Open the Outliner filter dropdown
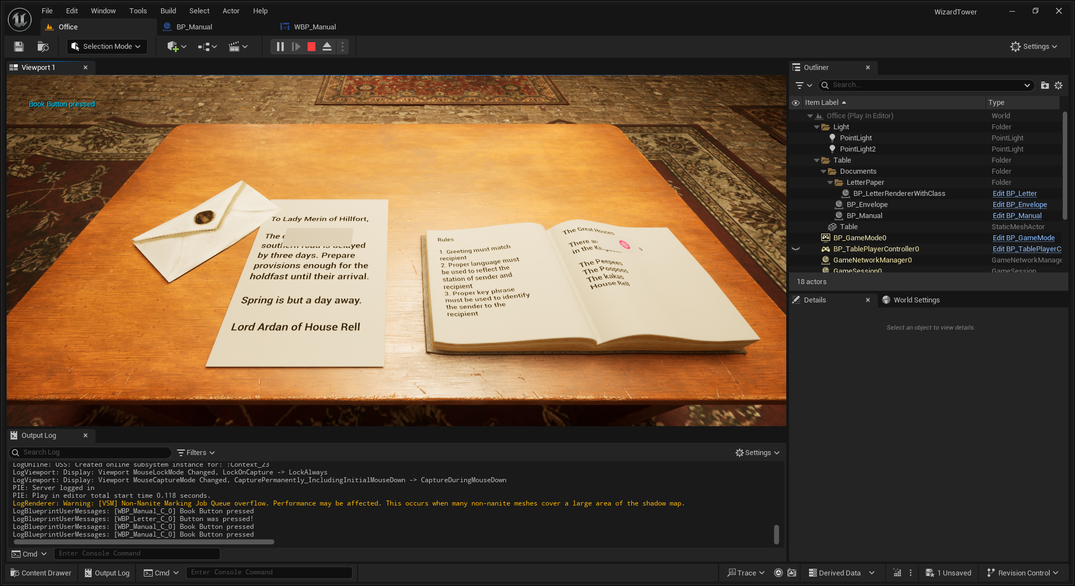Image resolution: width=1075 pixels, height=586 pixels. [803, 85]
